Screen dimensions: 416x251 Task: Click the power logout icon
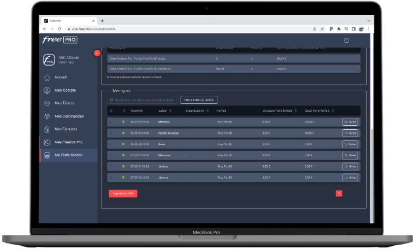[346, 41]
